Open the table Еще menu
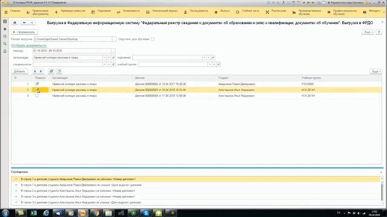This screenshot has width=387, height=217. pyautogui.click(x=376, y=71)
